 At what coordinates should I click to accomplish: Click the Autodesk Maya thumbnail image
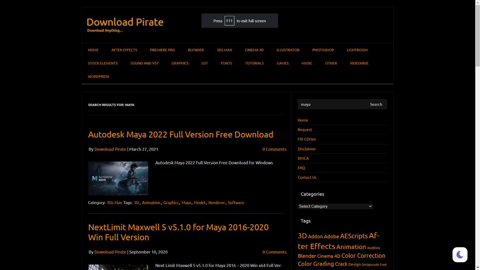[118, 178]
